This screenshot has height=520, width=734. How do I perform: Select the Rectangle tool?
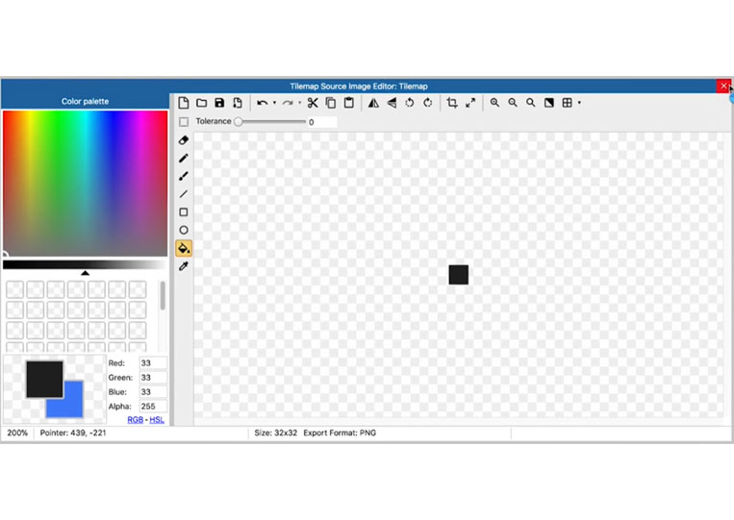[184, 212]
